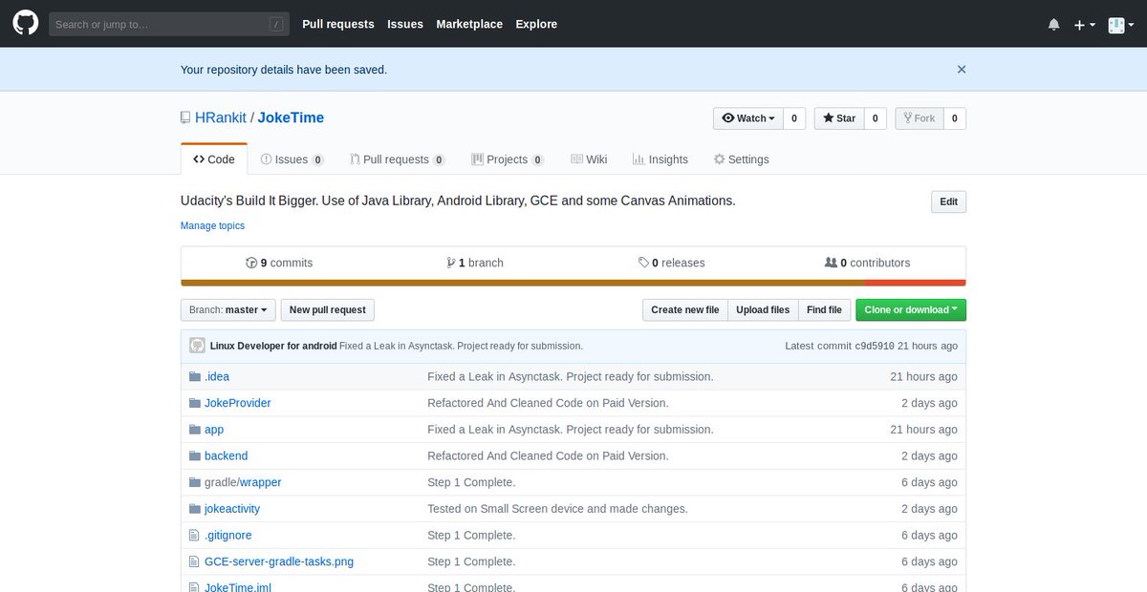Open the forks count next to Fork

955,118
